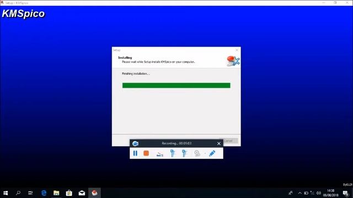
Task: Click the KMSpico setup taskbar icon
Action: click(94, 193)
